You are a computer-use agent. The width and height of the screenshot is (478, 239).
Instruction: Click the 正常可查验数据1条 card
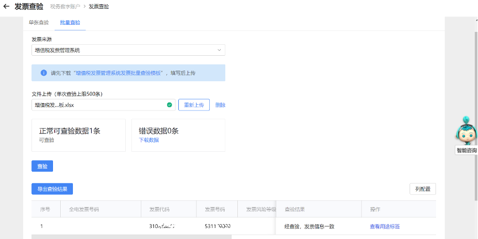tap(78, 135)
